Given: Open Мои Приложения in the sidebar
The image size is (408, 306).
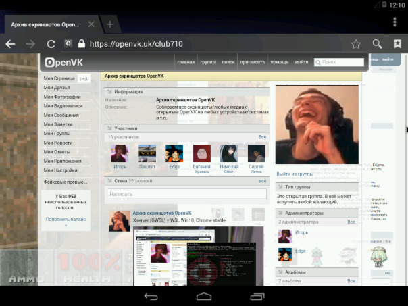Looking at the screenshot, I should pyautogui.click(x=62, y=161).
